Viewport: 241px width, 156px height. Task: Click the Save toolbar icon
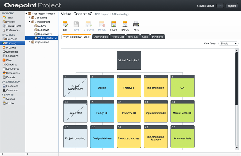[x=76, y=24]
